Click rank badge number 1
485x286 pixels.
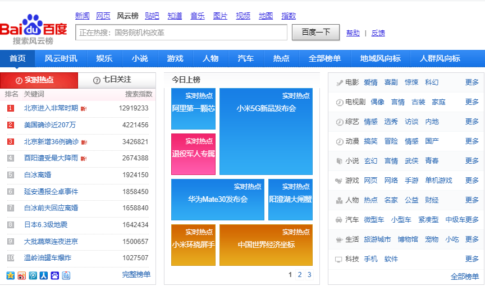point(11,108)
